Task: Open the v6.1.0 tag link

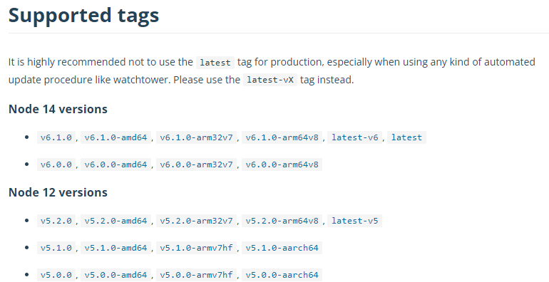Action: (x=56, y=137)
